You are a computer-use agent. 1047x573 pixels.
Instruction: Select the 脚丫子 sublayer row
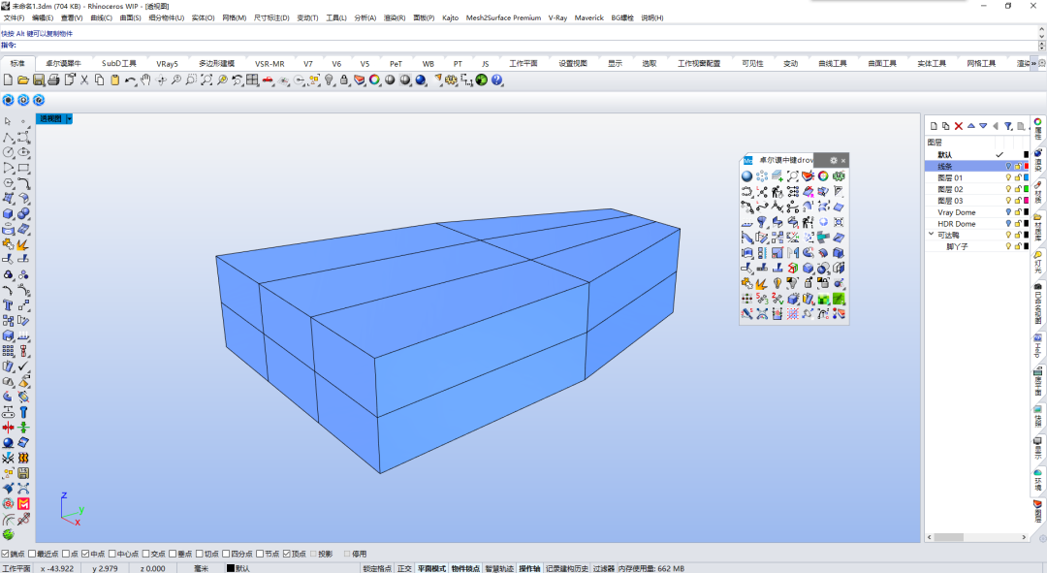pos(977,246)
